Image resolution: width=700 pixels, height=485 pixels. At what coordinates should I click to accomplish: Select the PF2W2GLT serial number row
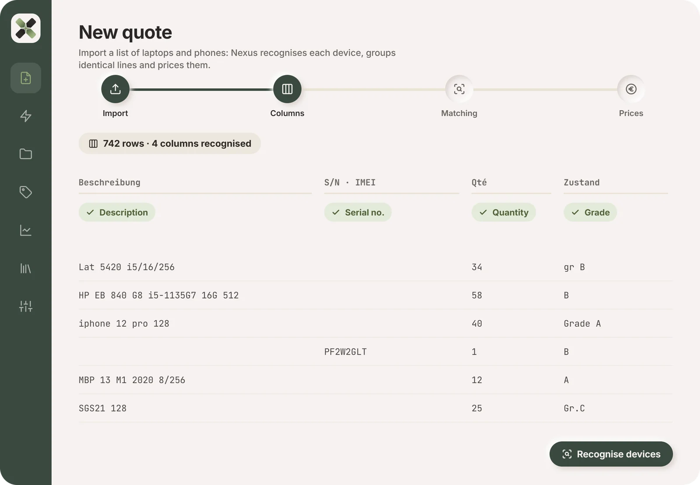coord(375,352)
